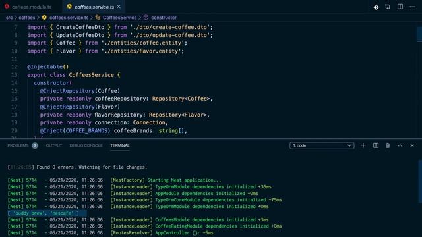
Task: Click 'Connection' type on line 19
Action: [x=149, y=123]
